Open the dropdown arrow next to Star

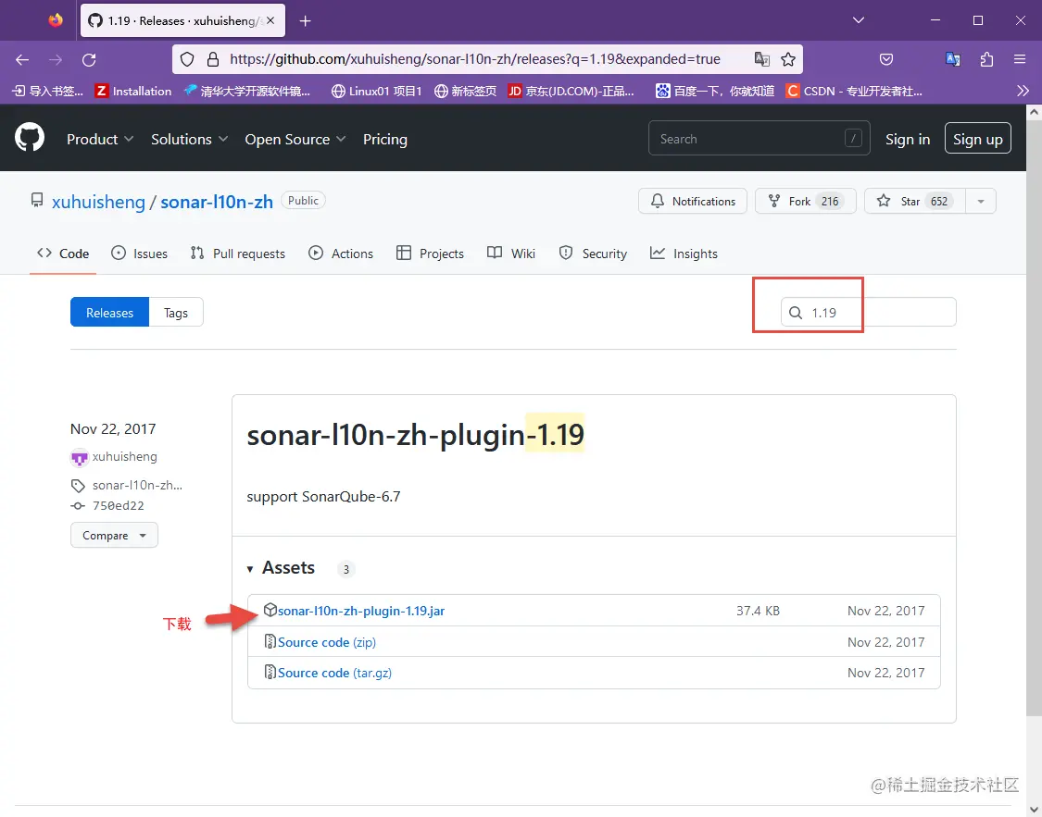(x=981, y=201)
